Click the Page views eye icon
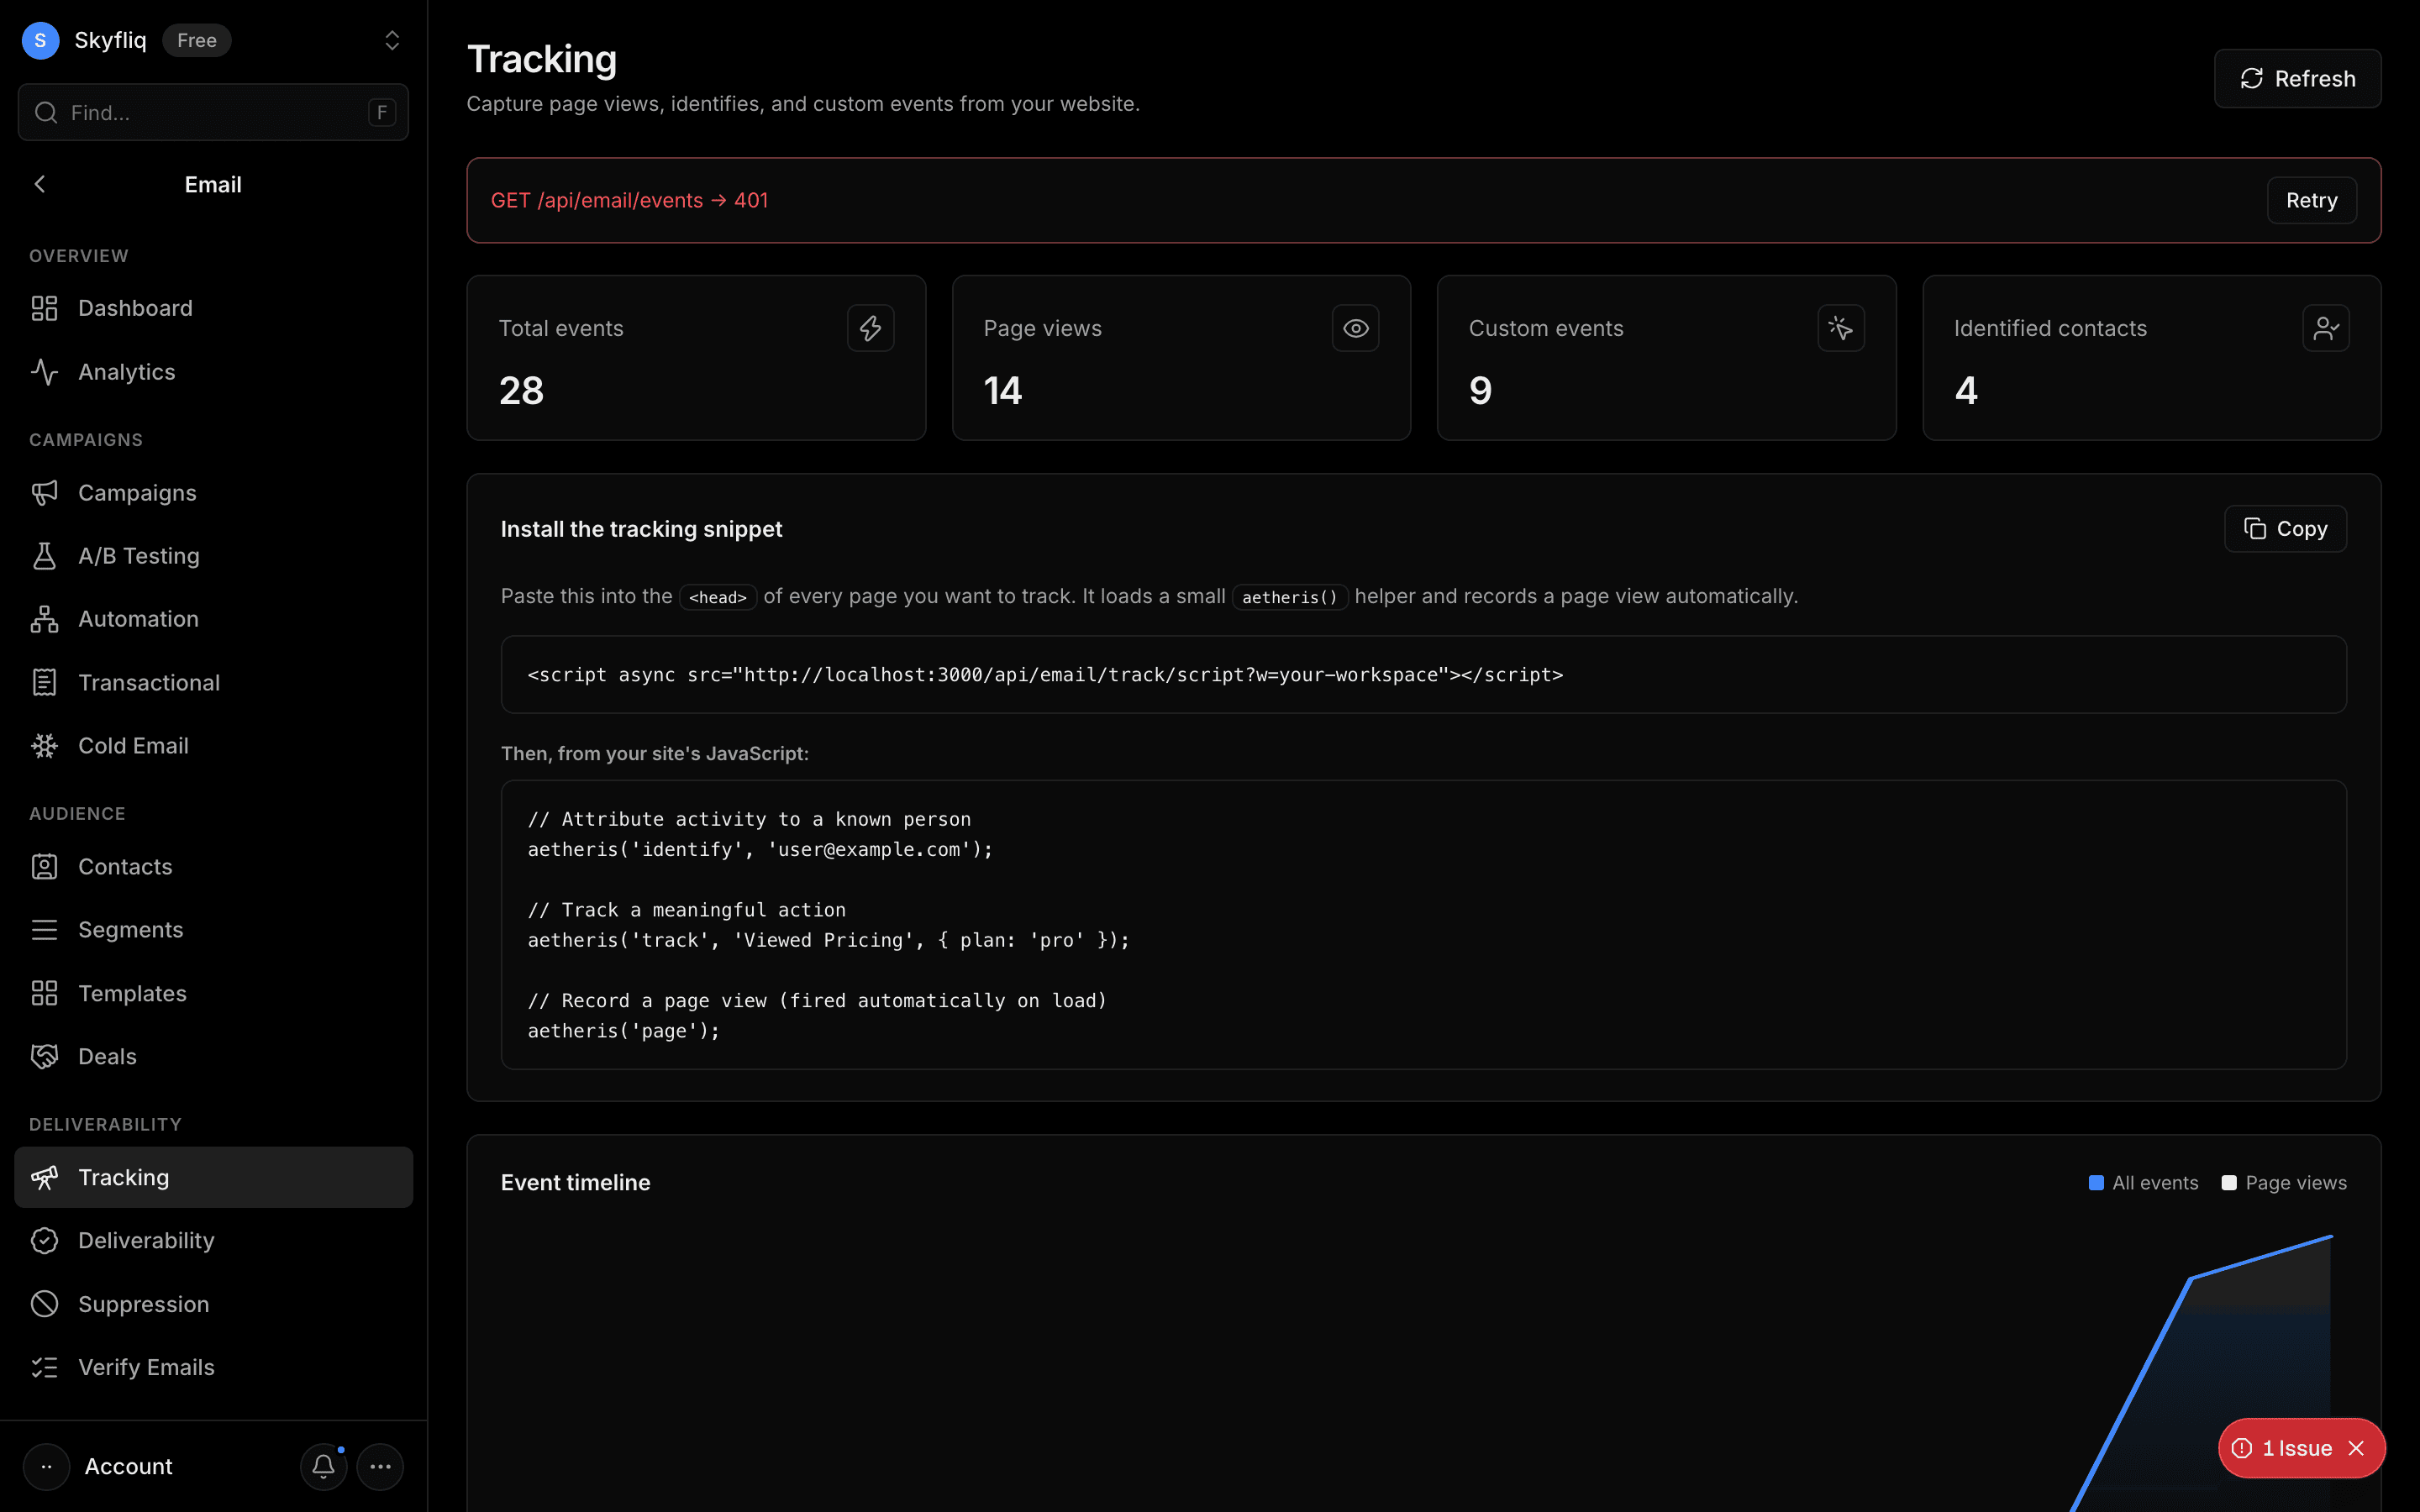 (1355, 328)
